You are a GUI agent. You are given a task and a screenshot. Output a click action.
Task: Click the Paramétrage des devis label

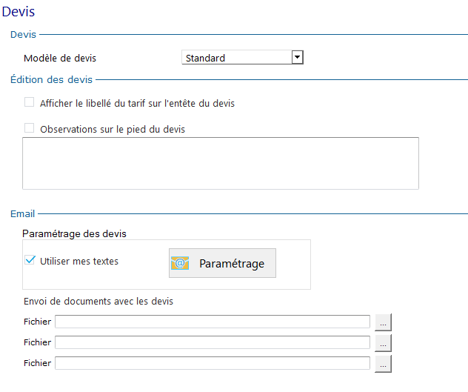[74, 233]
